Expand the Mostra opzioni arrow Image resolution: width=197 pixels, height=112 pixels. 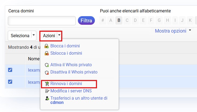[x=190, y=30]
